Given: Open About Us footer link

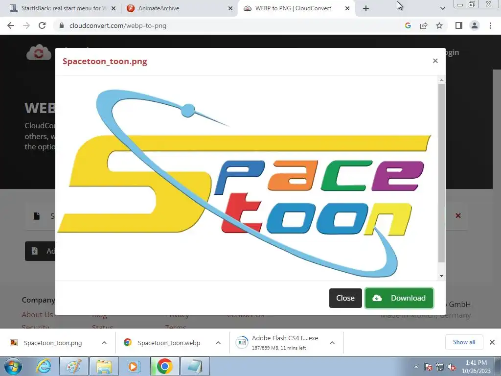Looking at the screenshot, I should tap(37, 315).
